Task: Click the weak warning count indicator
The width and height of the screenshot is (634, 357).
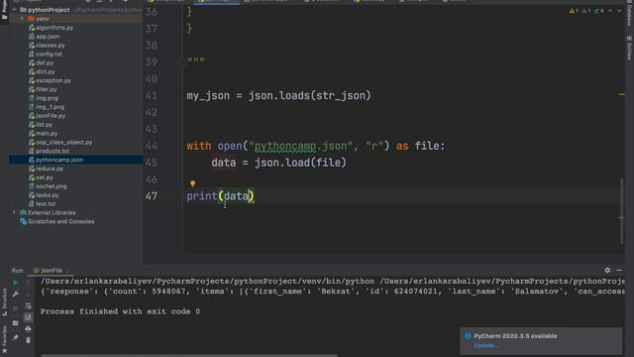Action: (x=586, y=11)
